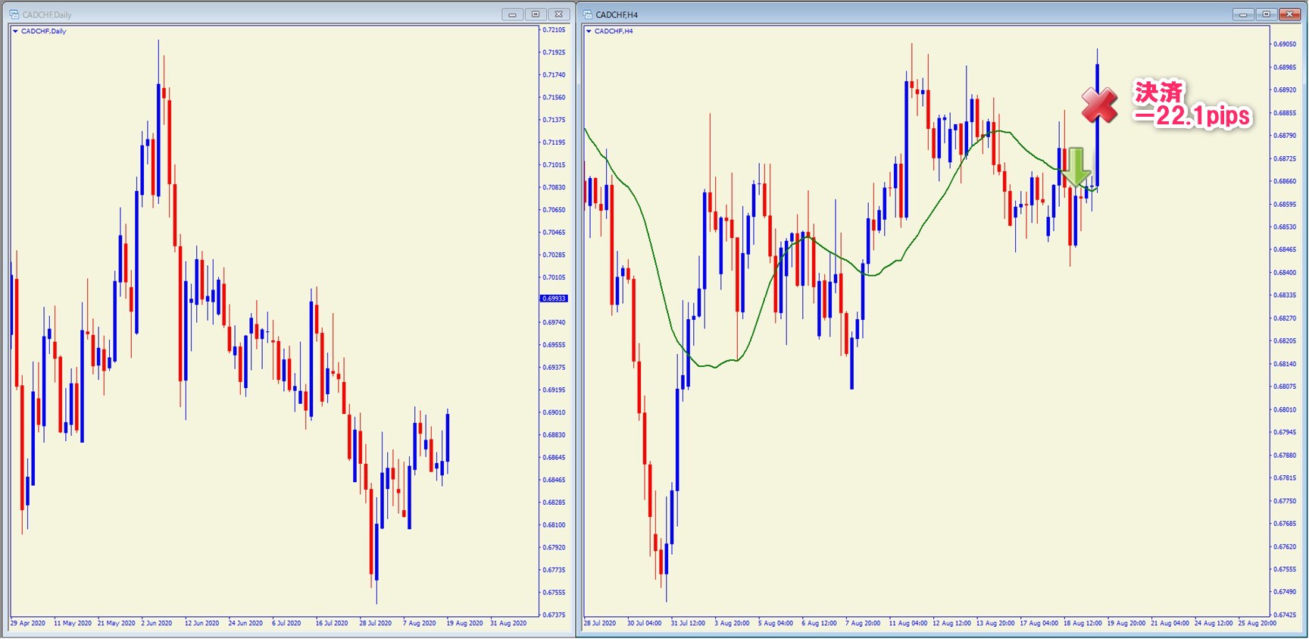
Task: Click time 30 Jul 04:00 on the H4 axis
Action: (645, 623)
